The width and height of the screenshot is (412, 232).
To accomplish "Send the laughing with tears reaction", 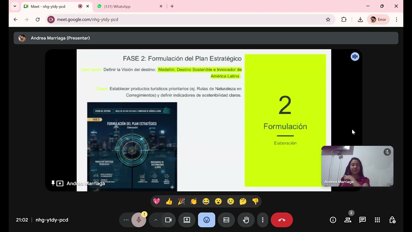I will [206, 201].
